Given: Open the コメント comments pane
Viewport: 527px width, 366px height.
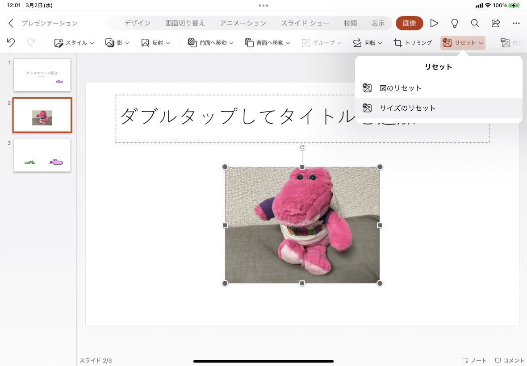Looking at the screenshot, I should pyautogui.click(x=510, y=361).
